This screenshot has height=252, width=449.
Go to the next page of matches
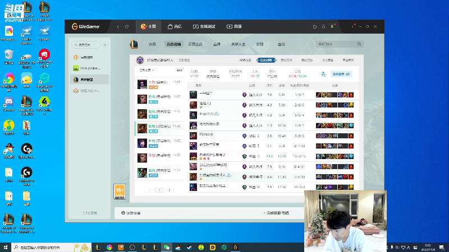point(169,190)
